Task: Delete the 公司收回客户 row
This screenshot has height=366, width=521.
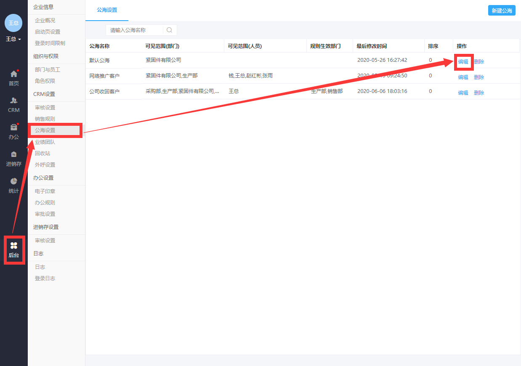Action: (479, 93)
